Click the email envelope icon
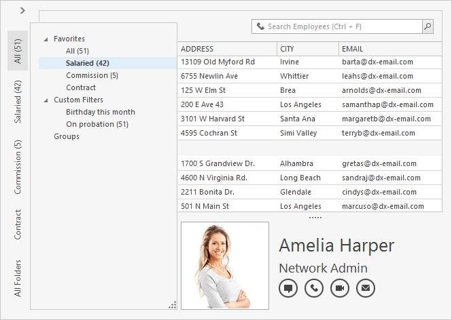 click(x=366, y=288)
